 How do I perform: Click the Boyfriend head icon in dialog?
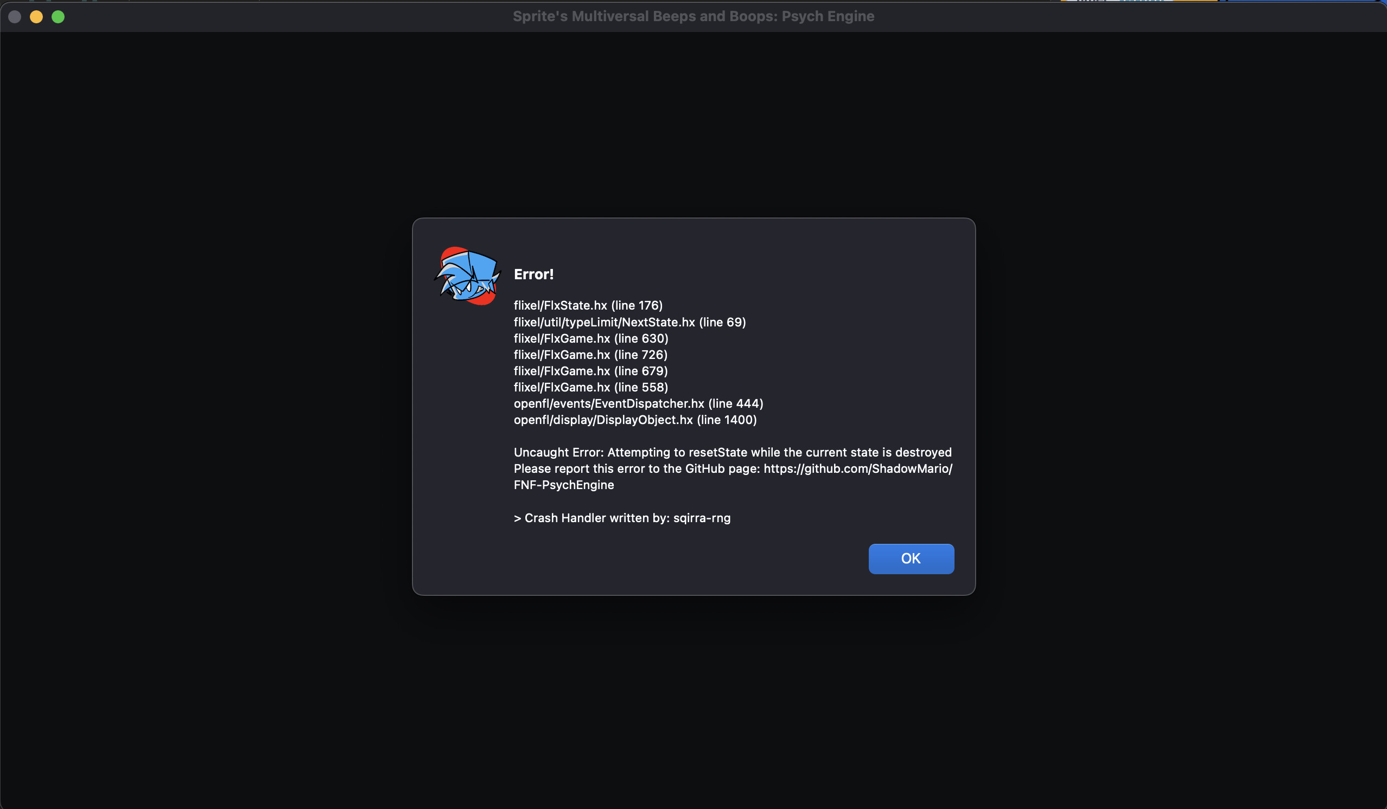(x=467, y=275)
